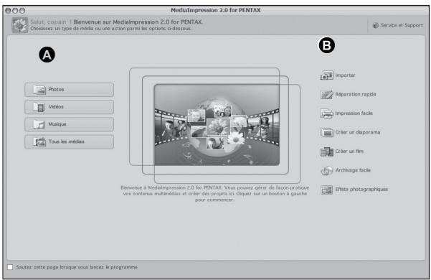Select the Importer text link
The image size is (431, 280).
click(x=345, y=75)
